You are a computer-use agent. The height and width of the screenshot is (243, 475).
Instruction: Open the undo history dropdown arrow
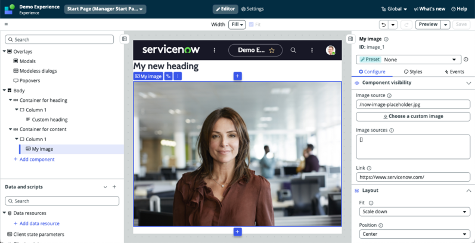(x=393, y=24)
